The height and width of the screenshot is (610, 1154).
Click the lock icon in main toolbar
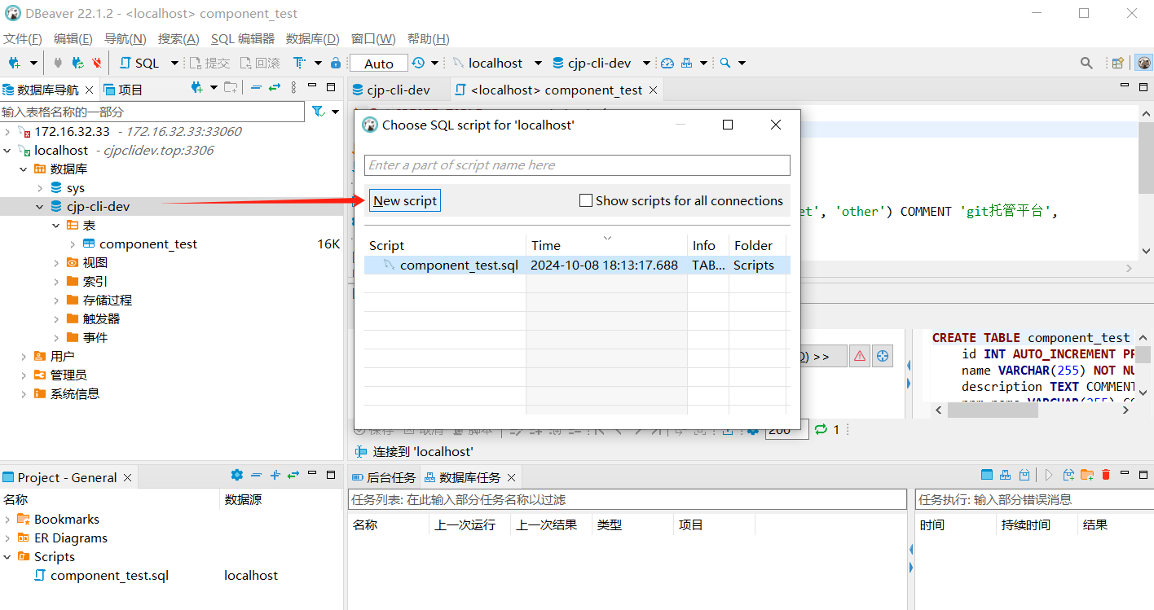(x=336, y=63)
